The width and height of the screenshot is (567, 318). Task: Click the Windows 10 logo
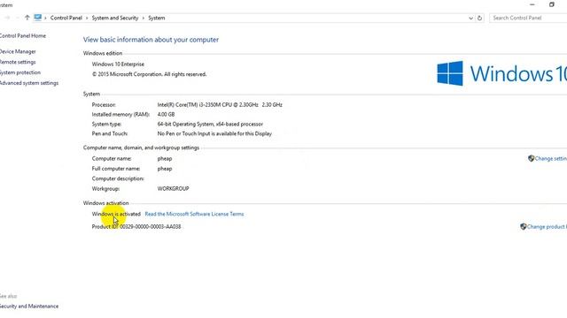point(501,73)
